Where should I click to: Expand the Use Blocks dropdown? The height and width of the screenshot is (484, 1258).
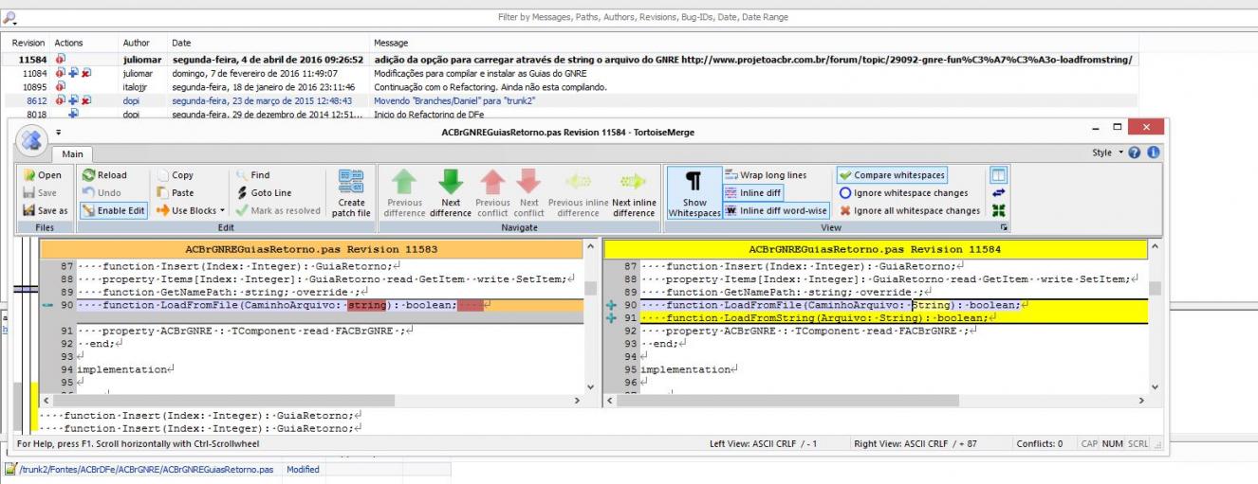pos(191,210)
